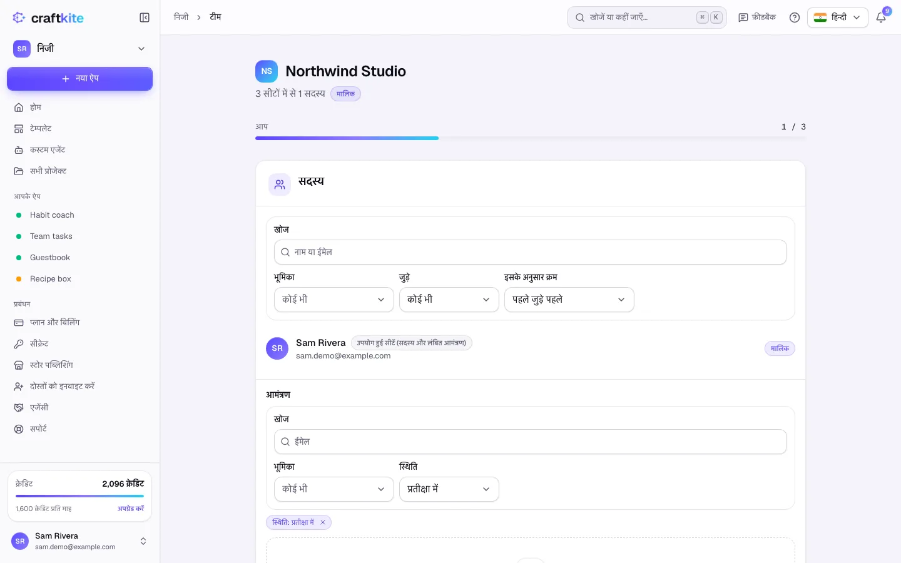This screenshot has height=563, width=901.
Task: Collapse the sidebar panel icon
Action: (145, 18)
